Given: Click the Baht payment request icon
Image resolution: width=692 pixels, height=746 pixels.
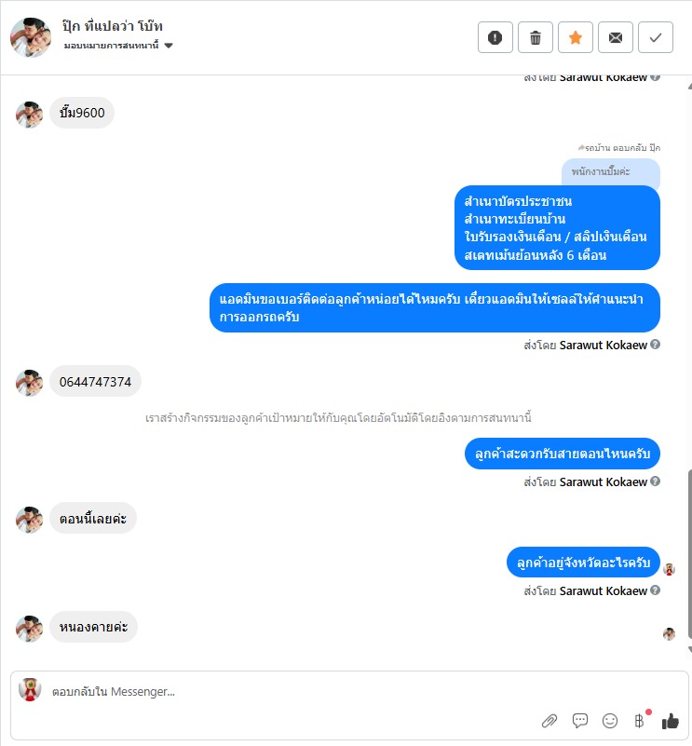Looking at the screenshot, I should pos(639,721).
